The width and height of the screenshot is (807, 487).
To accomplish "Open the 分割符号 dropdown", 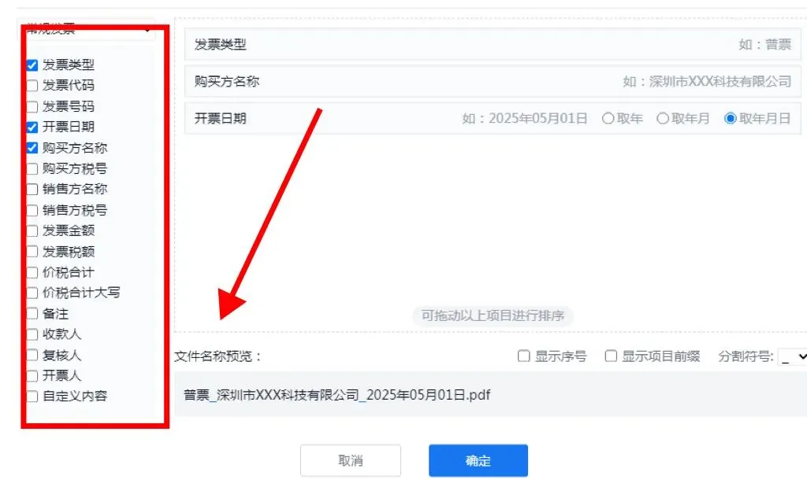I will 793,356.
